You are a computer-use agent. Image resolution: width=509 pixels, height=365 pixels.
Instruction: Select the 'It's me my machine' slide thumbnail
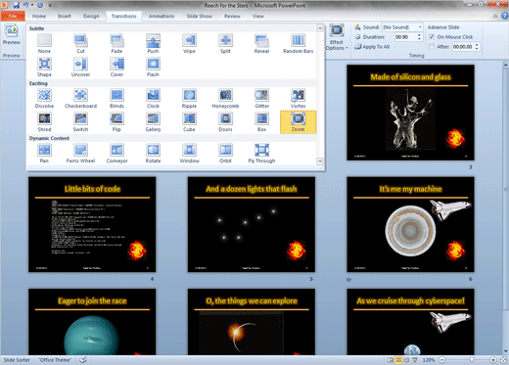pos(410,224)
